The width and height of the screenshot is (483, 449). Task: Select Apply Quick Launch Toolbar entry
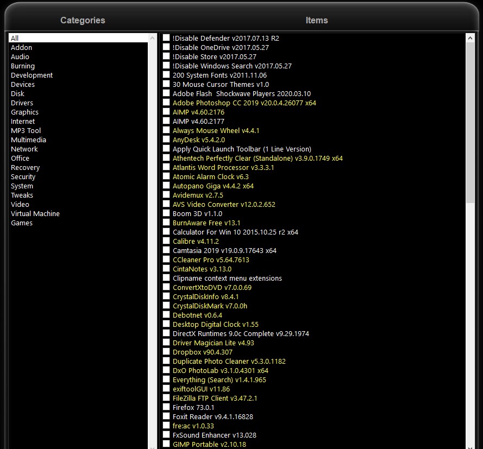coord(242,149)
